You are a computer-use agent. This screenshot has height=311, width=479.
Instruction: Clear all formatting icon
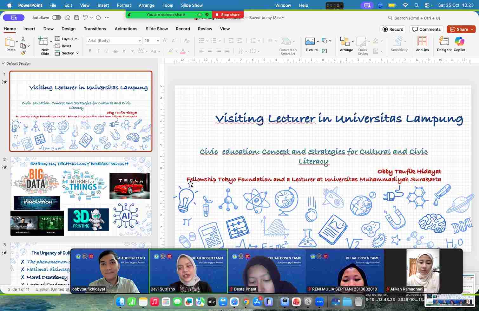pos(187,41)
